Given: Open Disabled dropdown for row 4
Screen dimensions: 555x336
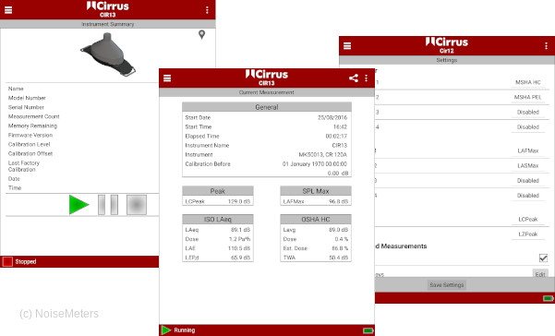Looking at the screenshot, I should (527, 127).
